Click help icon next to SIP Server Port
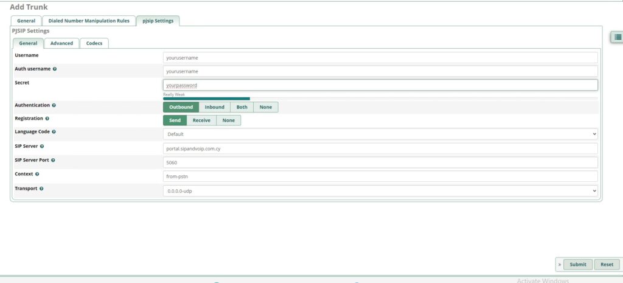 (x=54, y=160)
